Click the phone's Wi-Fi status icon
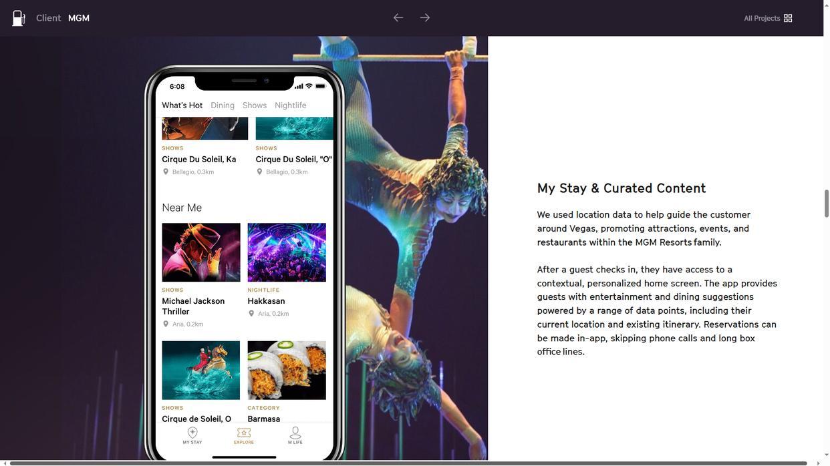This screenshot has height=466, width=830. tap(309, 86)
